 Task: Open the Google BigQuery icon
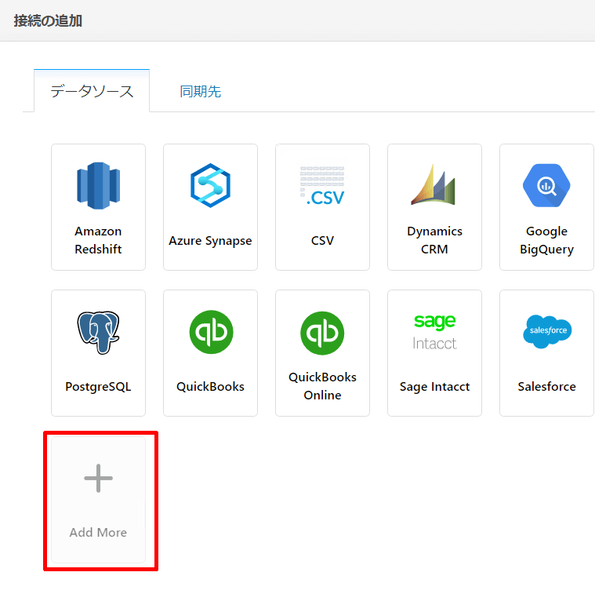pyautogui.click(x=546, y=185)
